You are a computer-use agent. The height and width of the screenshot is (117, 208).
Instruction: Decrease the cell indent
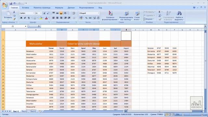(65, 18)
